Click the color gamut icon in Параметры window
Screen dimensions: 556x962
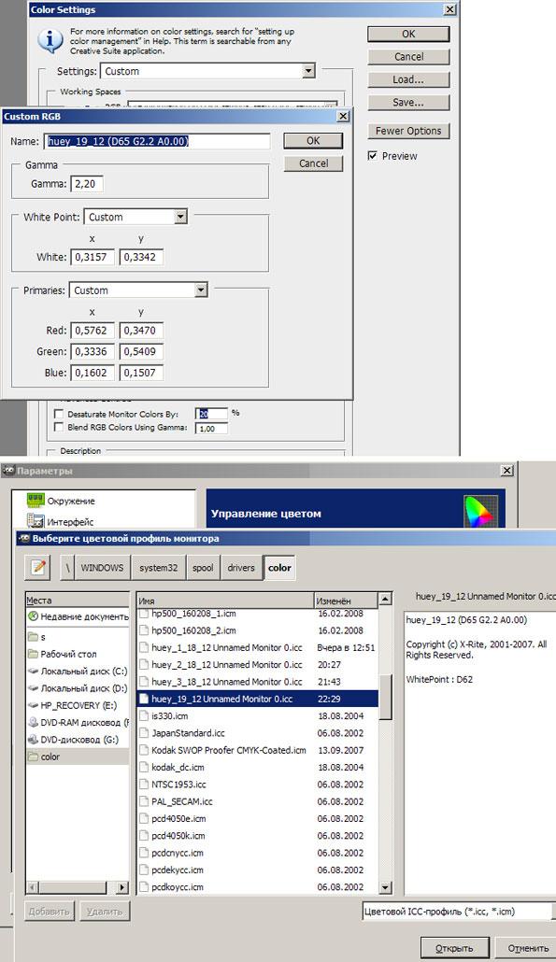tap(480, 512)
